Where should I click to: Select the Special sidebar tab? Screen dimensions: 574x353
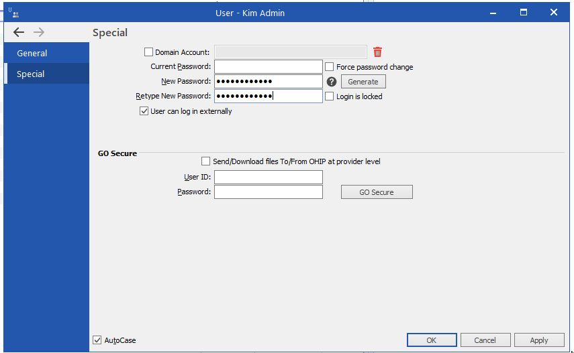[x=46, y=74]
